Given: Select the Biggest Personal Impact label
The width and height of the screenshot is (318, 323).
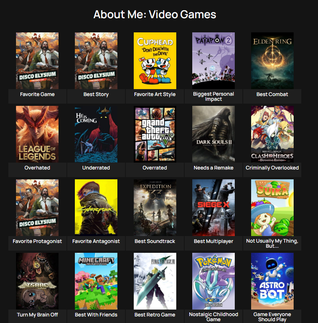Looking at the screenshot, I should coord(213,96).
